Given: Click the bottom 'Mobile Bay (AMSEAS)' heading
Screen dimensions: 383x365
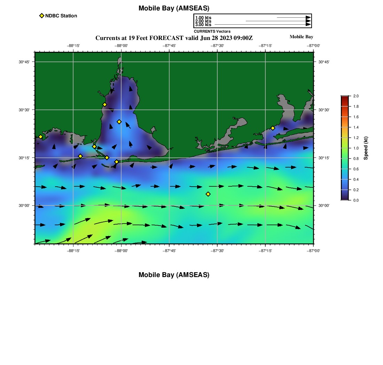Looking at the screenshot, I should click(x=174, y=275).
